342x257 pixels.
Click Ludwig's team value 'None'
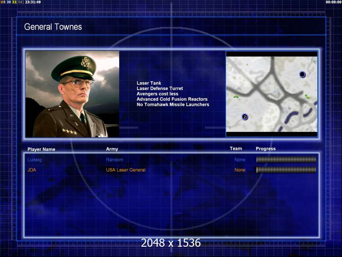point(240,160)
